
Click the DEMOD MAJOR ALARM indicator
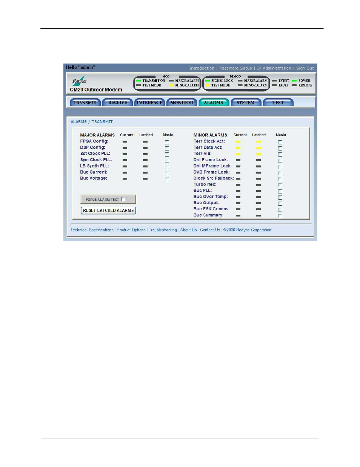[240, 81]
